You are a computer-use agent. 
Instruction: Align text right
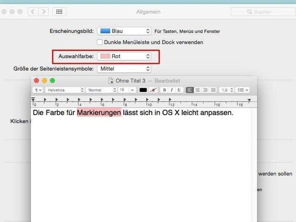pyautogui.click(x=205, y=90)
